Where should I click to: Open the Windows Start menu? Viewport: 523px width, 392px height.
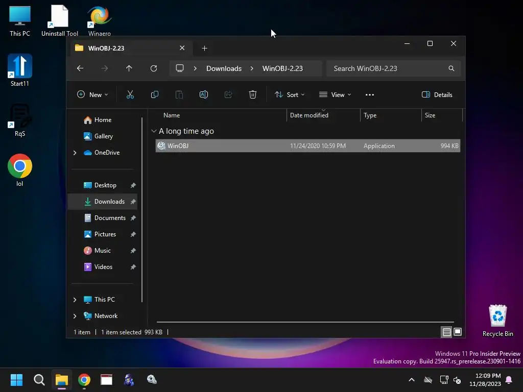(x=16, y=380)
